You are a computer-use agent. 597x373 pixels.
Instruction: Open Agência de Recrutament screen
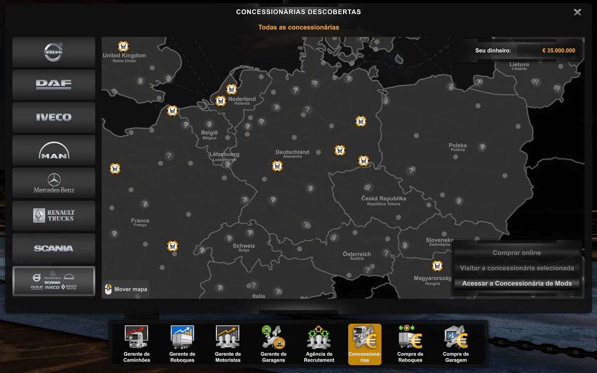[x=319, y=344]
